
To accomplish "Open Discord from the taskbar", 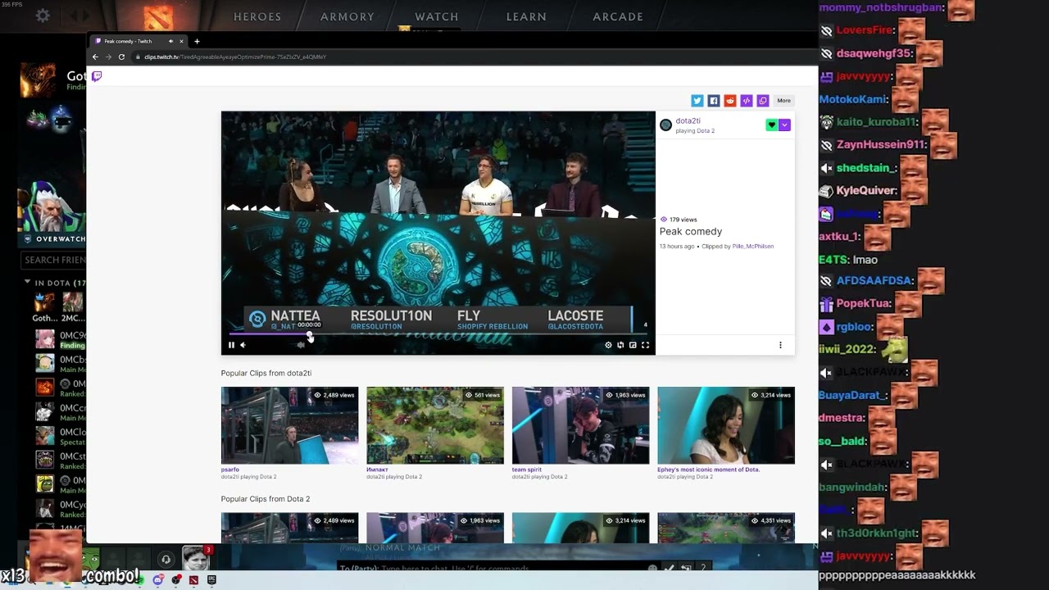I will tap(157, 579).
